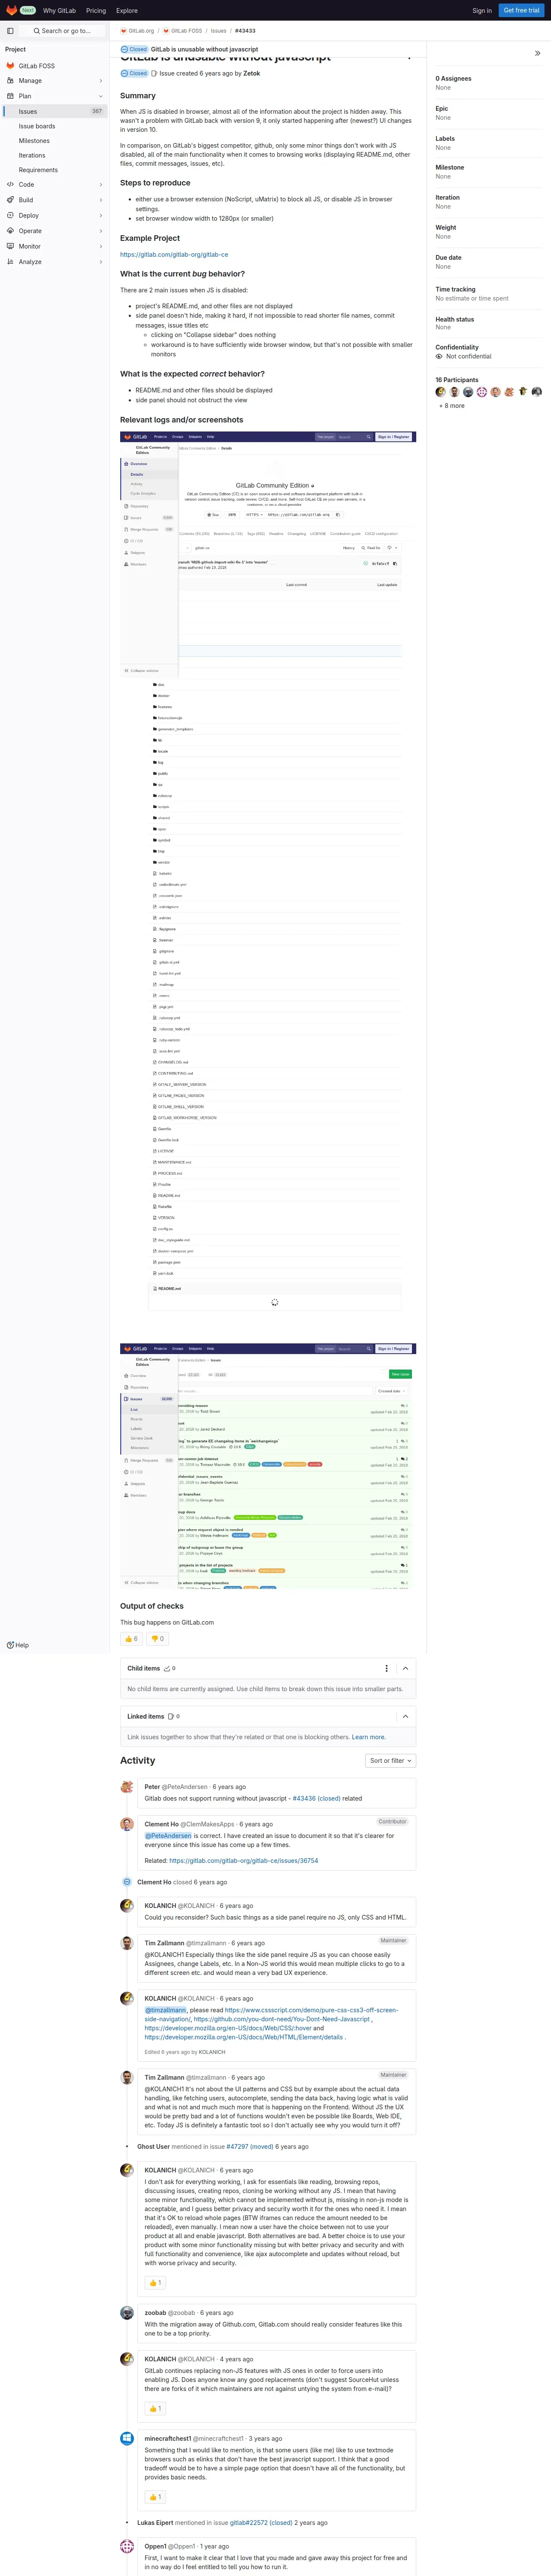Click Get free trial button
This screenshot has width=551, height=2576.
point(522,10)
